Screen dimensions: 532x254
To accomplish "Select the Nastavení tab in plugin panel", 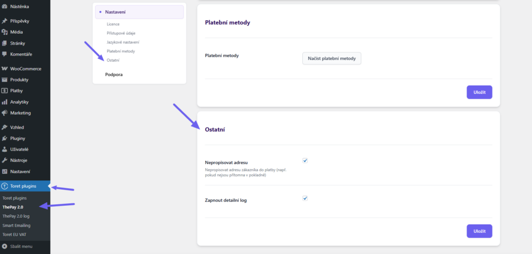I will [x=139, y=12].
